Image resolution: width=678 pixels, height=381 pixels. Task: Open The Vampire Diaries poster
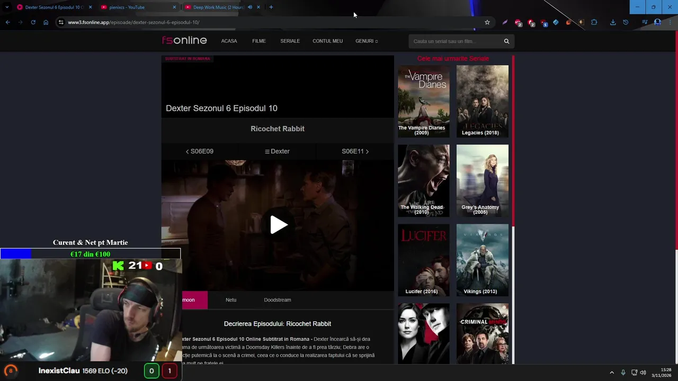pos(424,101)
